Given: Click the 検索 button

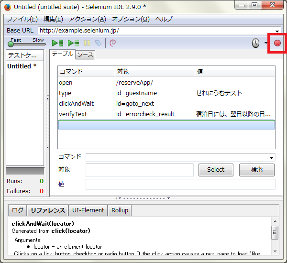Looking at the screenshot, I should [257, 170].
